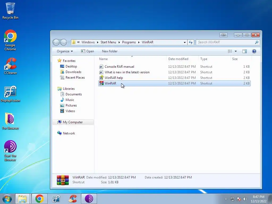Refresh the WinRAR folder view
The width and height of the screenshot is (272, 204).
tap(191, 42)
